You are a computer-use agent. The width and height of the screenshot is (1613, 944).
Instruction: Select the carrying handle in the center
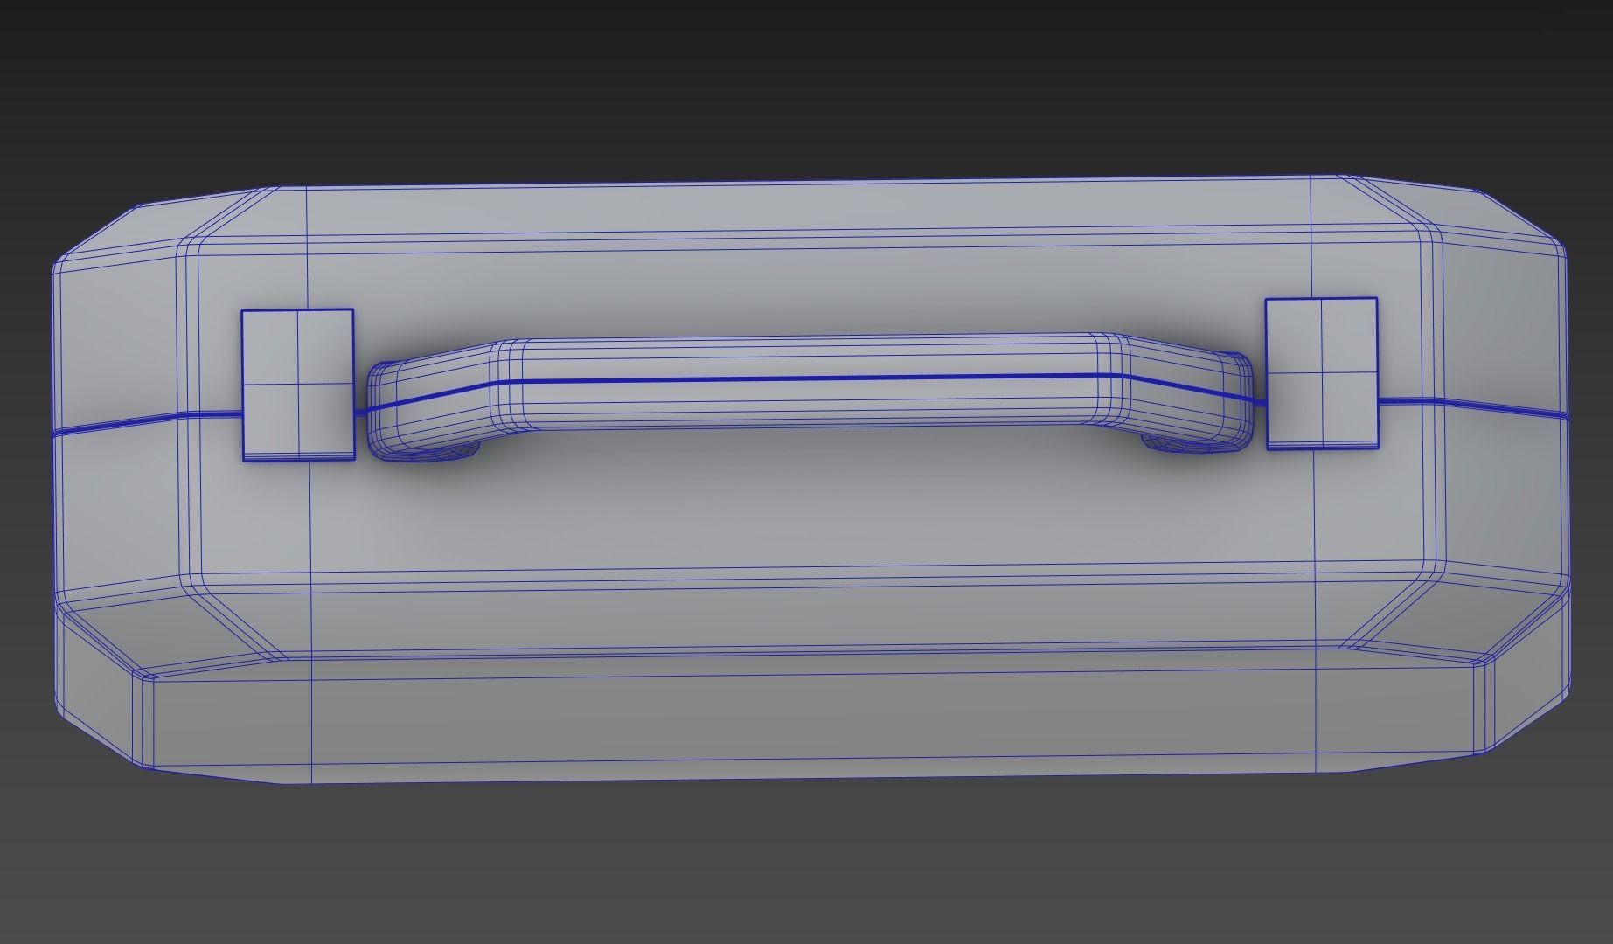coord(810,395)
